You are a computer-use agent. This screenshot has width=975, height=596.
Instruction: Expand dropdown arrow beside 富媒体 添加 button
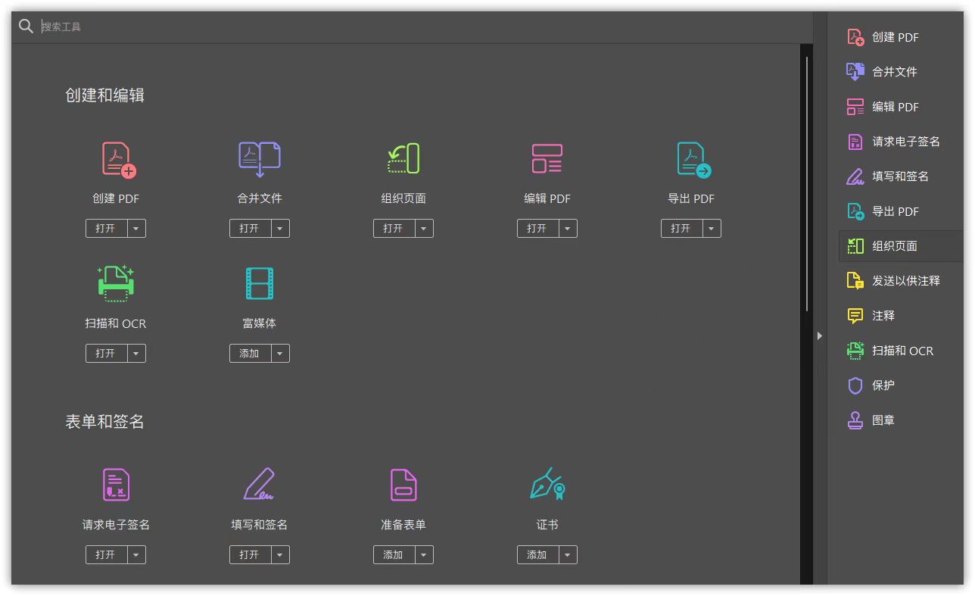click(280, 353)
